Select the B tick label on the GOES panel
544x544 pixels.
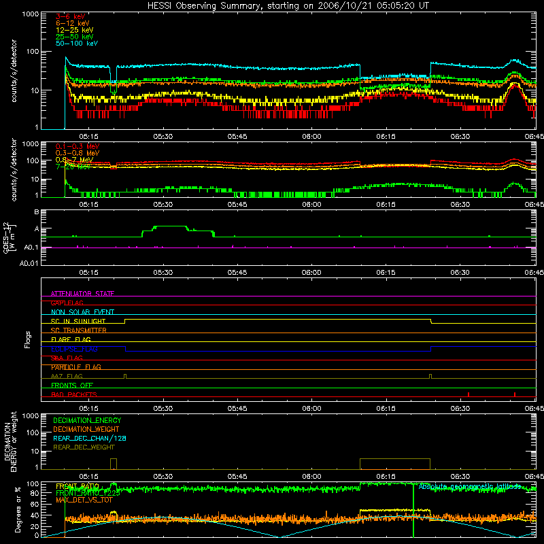pos(37,212)
